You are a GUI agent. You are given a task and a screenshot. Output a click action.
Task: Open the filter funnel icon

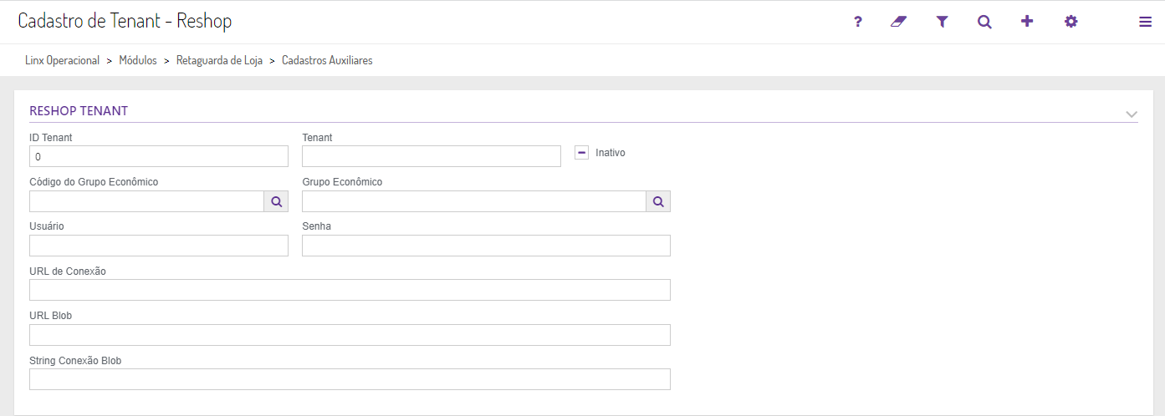coord(942,22)
